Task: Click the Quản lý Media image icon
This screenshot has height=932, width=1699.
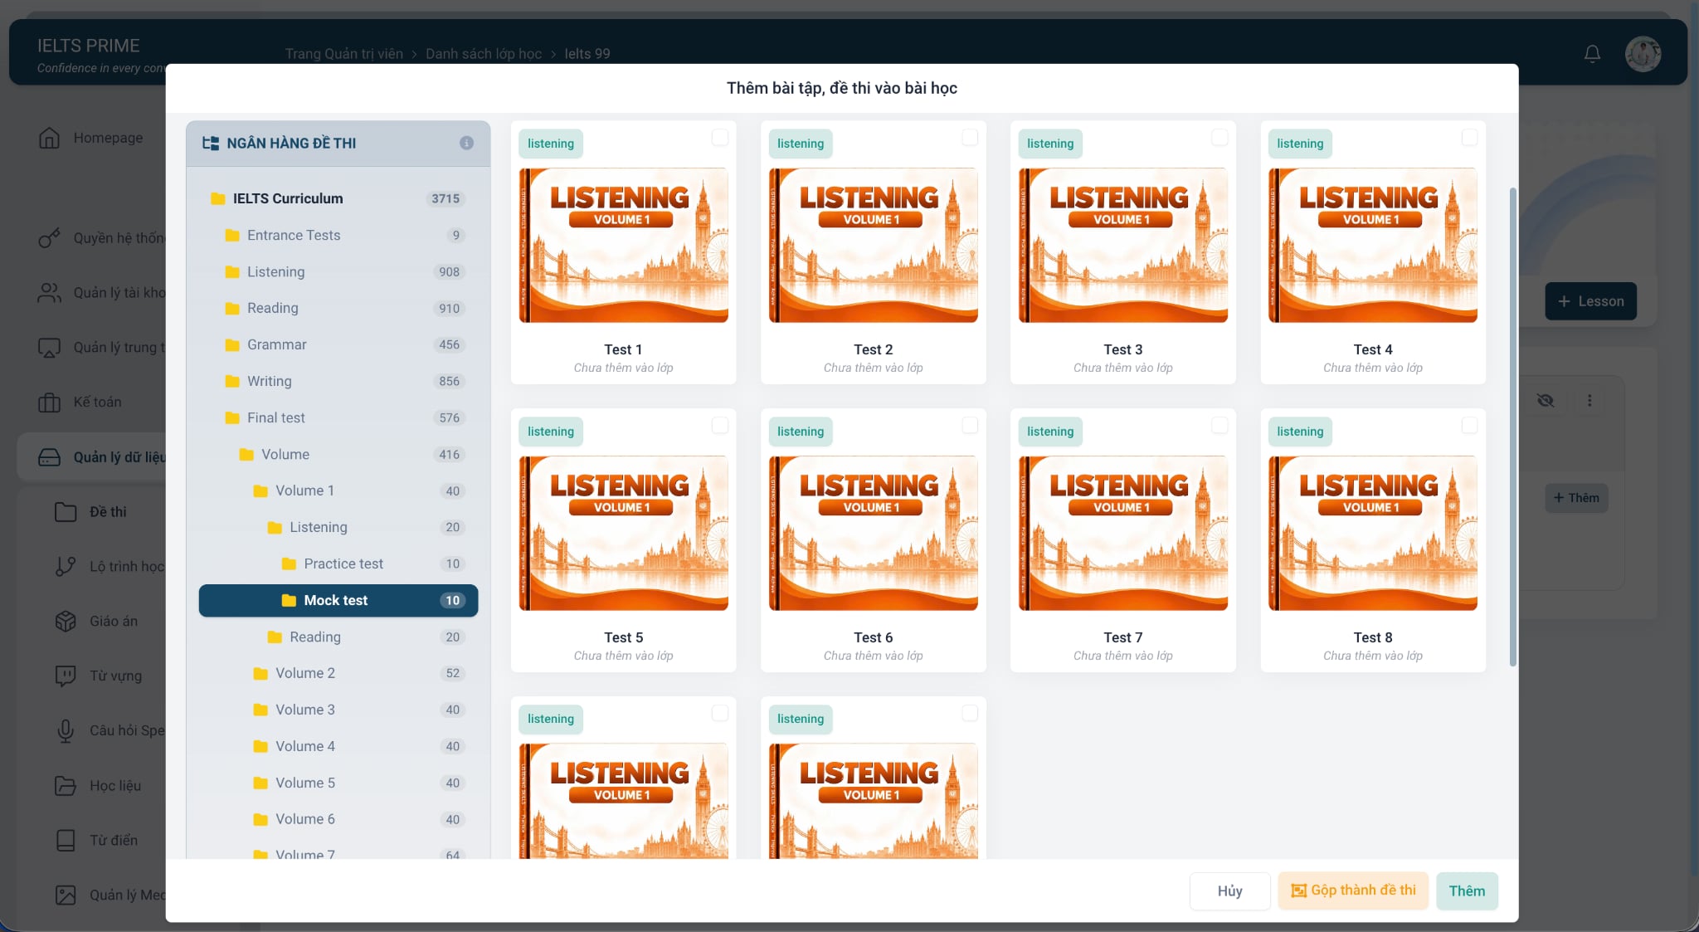Action: coord(66,895)
